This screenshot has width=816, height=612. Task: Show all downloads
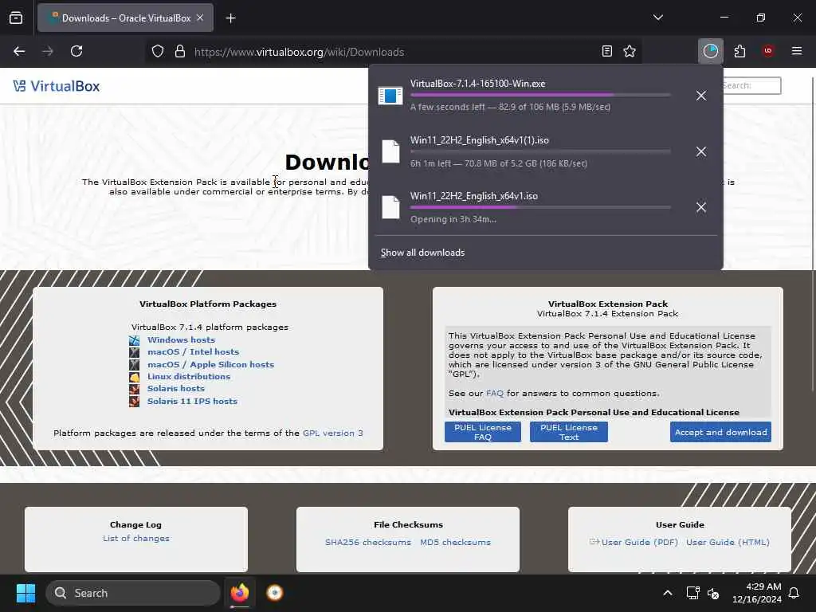coord(422,253)
